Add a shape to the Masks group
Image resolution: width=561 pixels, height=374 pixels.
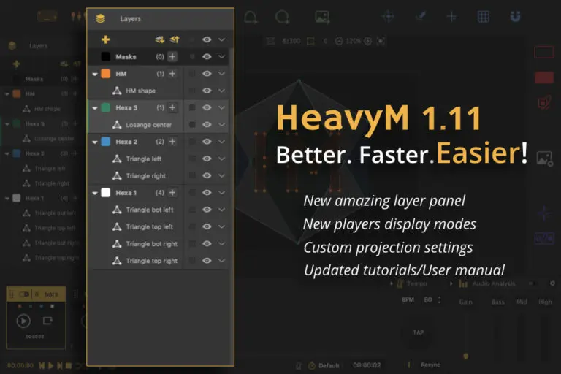click(x=172, y=56)
